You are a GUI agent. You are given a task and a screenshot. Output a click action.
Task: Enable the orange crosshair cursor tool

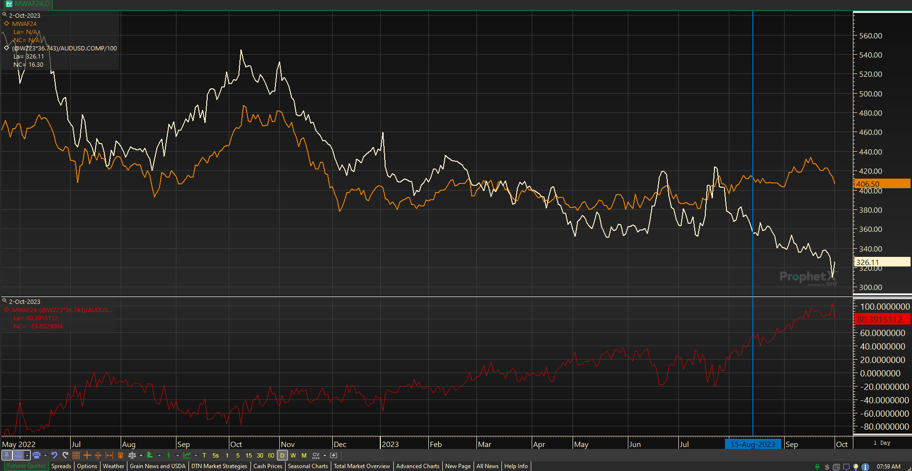coord(87,455)
